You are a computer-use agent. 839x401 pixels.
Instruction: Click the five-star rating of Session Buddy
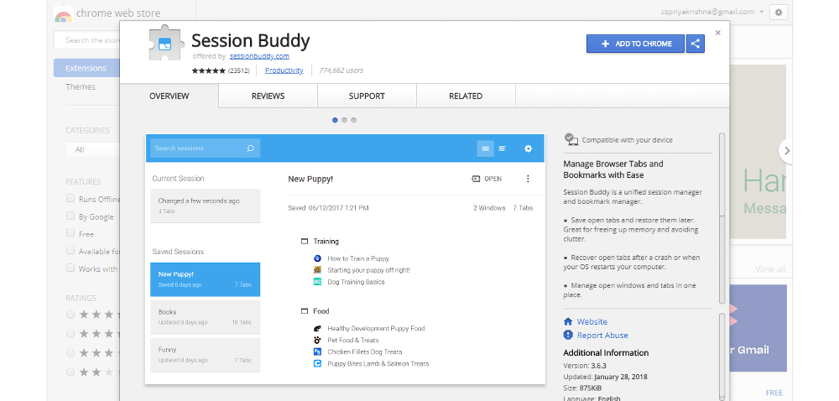tap(209, 70)
